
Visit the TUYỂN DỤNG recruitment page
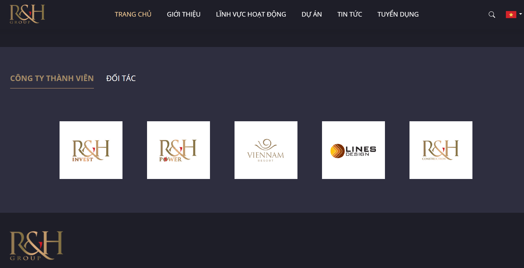(x=398, y=14)
